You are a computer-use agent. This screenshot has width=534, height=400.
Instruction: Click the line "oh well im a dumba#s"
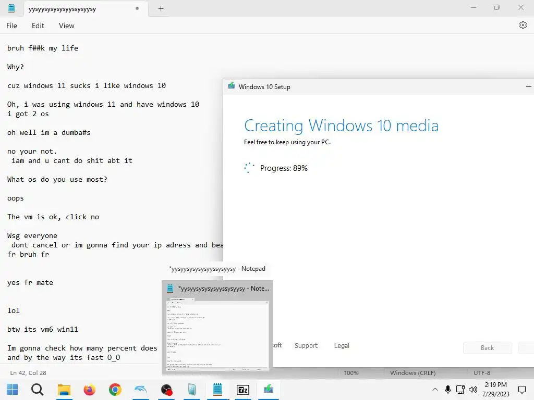point(48,132)
